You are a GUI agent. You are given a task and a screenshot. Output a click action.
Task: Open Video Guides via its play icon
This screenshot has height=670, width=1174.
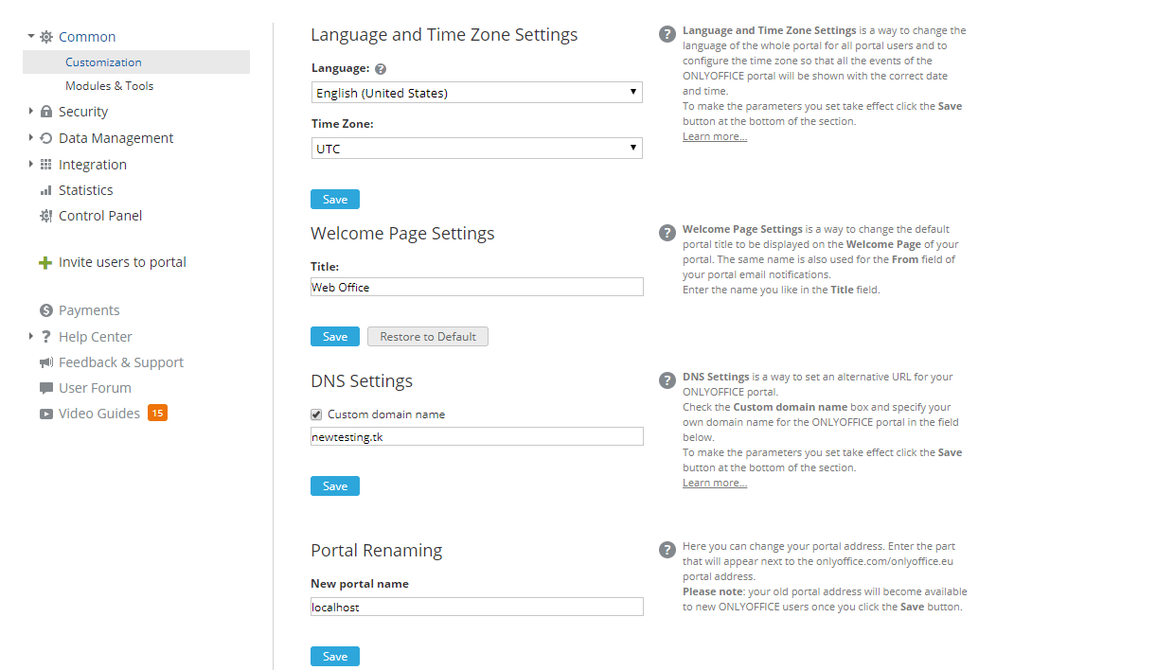click(46, 414)
